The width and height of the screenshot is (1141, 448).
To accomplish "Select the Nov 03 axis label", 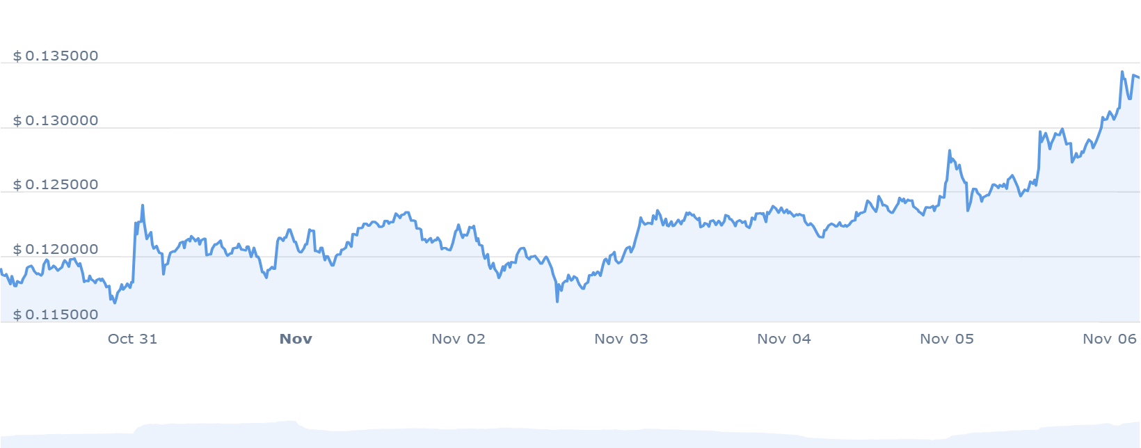I will point(621,339).
